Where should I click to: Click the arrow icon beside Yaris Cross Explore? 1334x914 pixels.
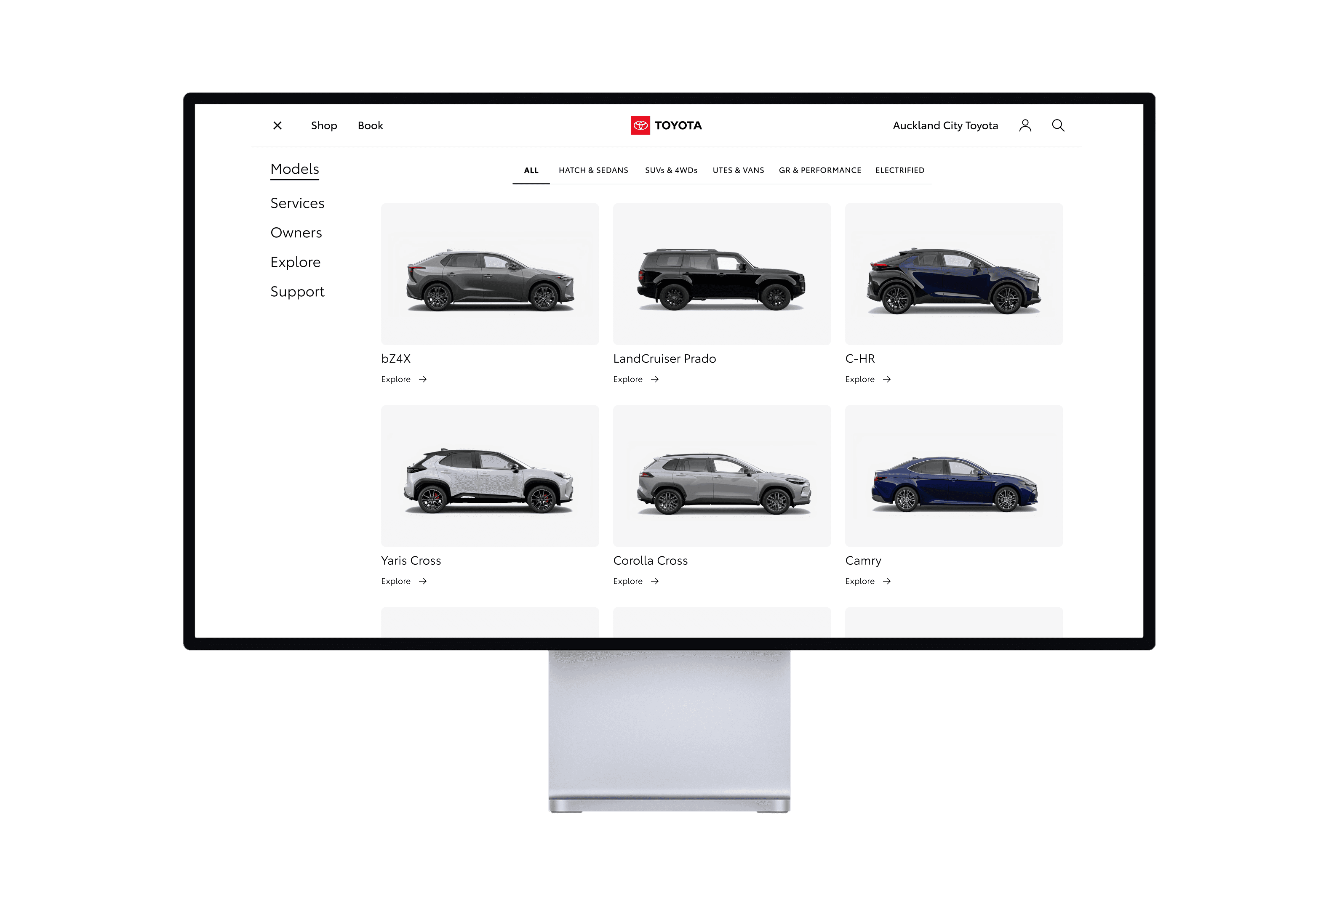tap(423, 581)
